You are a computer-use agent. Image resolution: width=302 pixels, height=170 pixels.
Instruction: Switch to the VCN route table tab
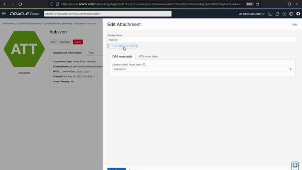pos(148,57)
